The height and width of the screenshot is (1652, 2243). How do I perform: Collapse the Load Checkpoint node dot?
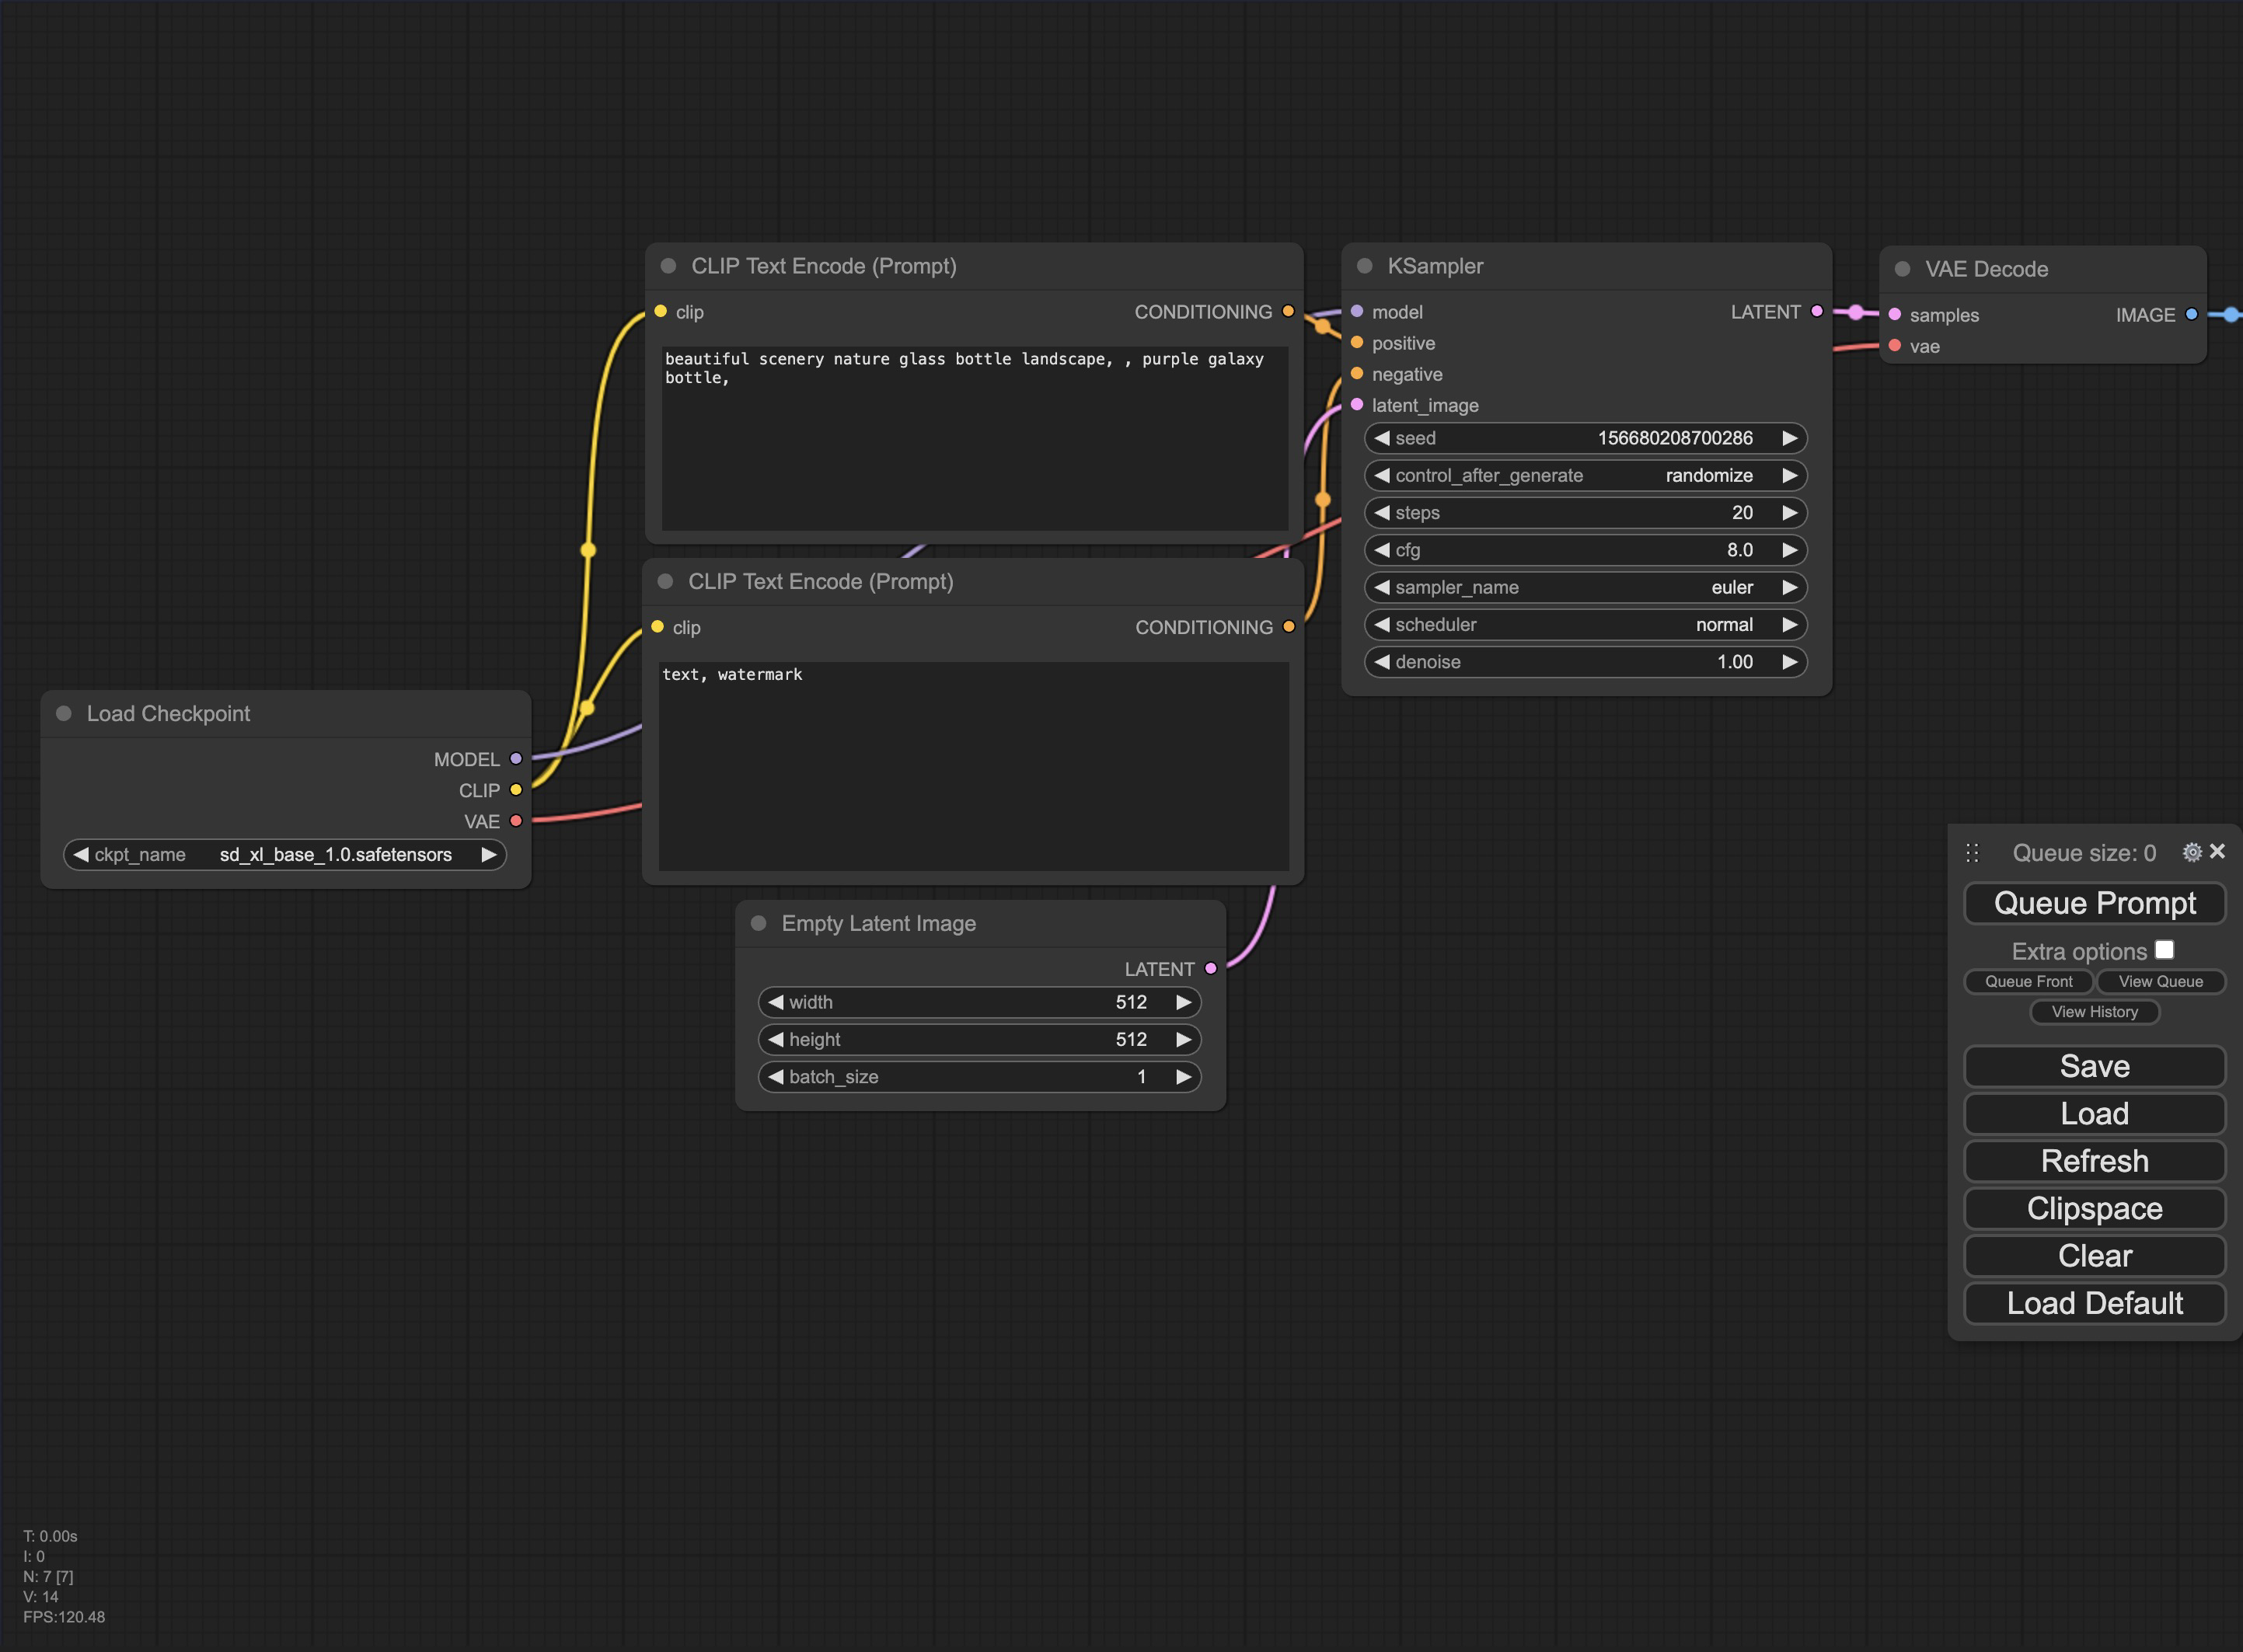pyautogui.click(x=64, y=713)
